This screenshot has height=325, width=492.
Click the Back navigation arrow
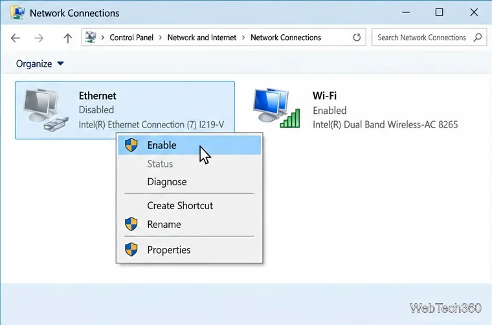[15, 38]
